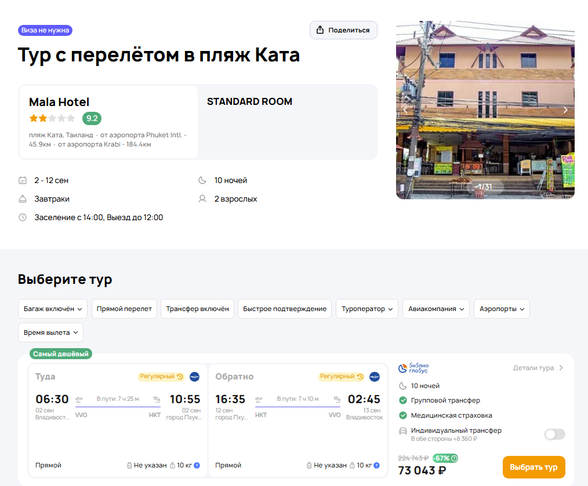Toggle Быстрое подтверждение filter
Screen dimensions: 588x486
[x=285, y=309]
